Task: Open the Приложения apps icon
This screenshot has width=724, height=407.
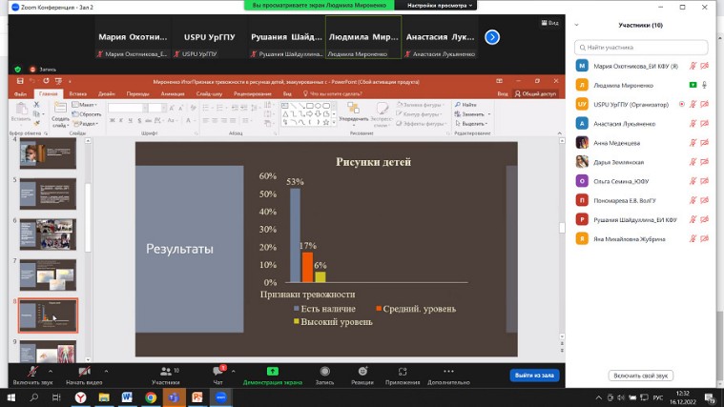Action: 403,371
